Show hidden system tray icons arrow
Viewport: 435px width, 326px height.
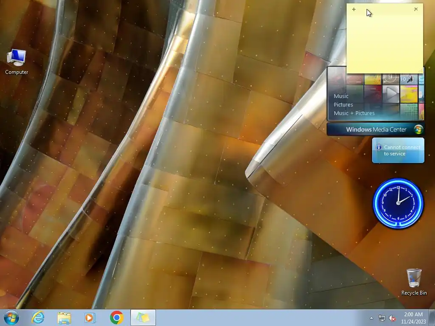coord(371,318)
